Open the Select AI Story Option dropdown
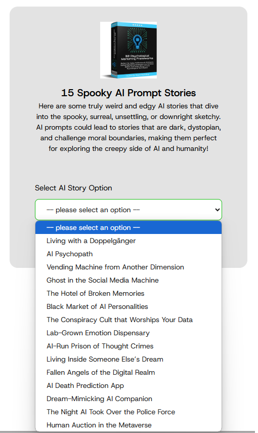This screenshot has height=433, width=258. 128,210
